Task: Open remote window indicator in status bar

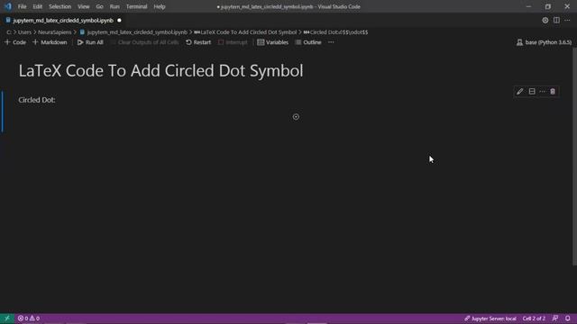Action: pos(7,319)
